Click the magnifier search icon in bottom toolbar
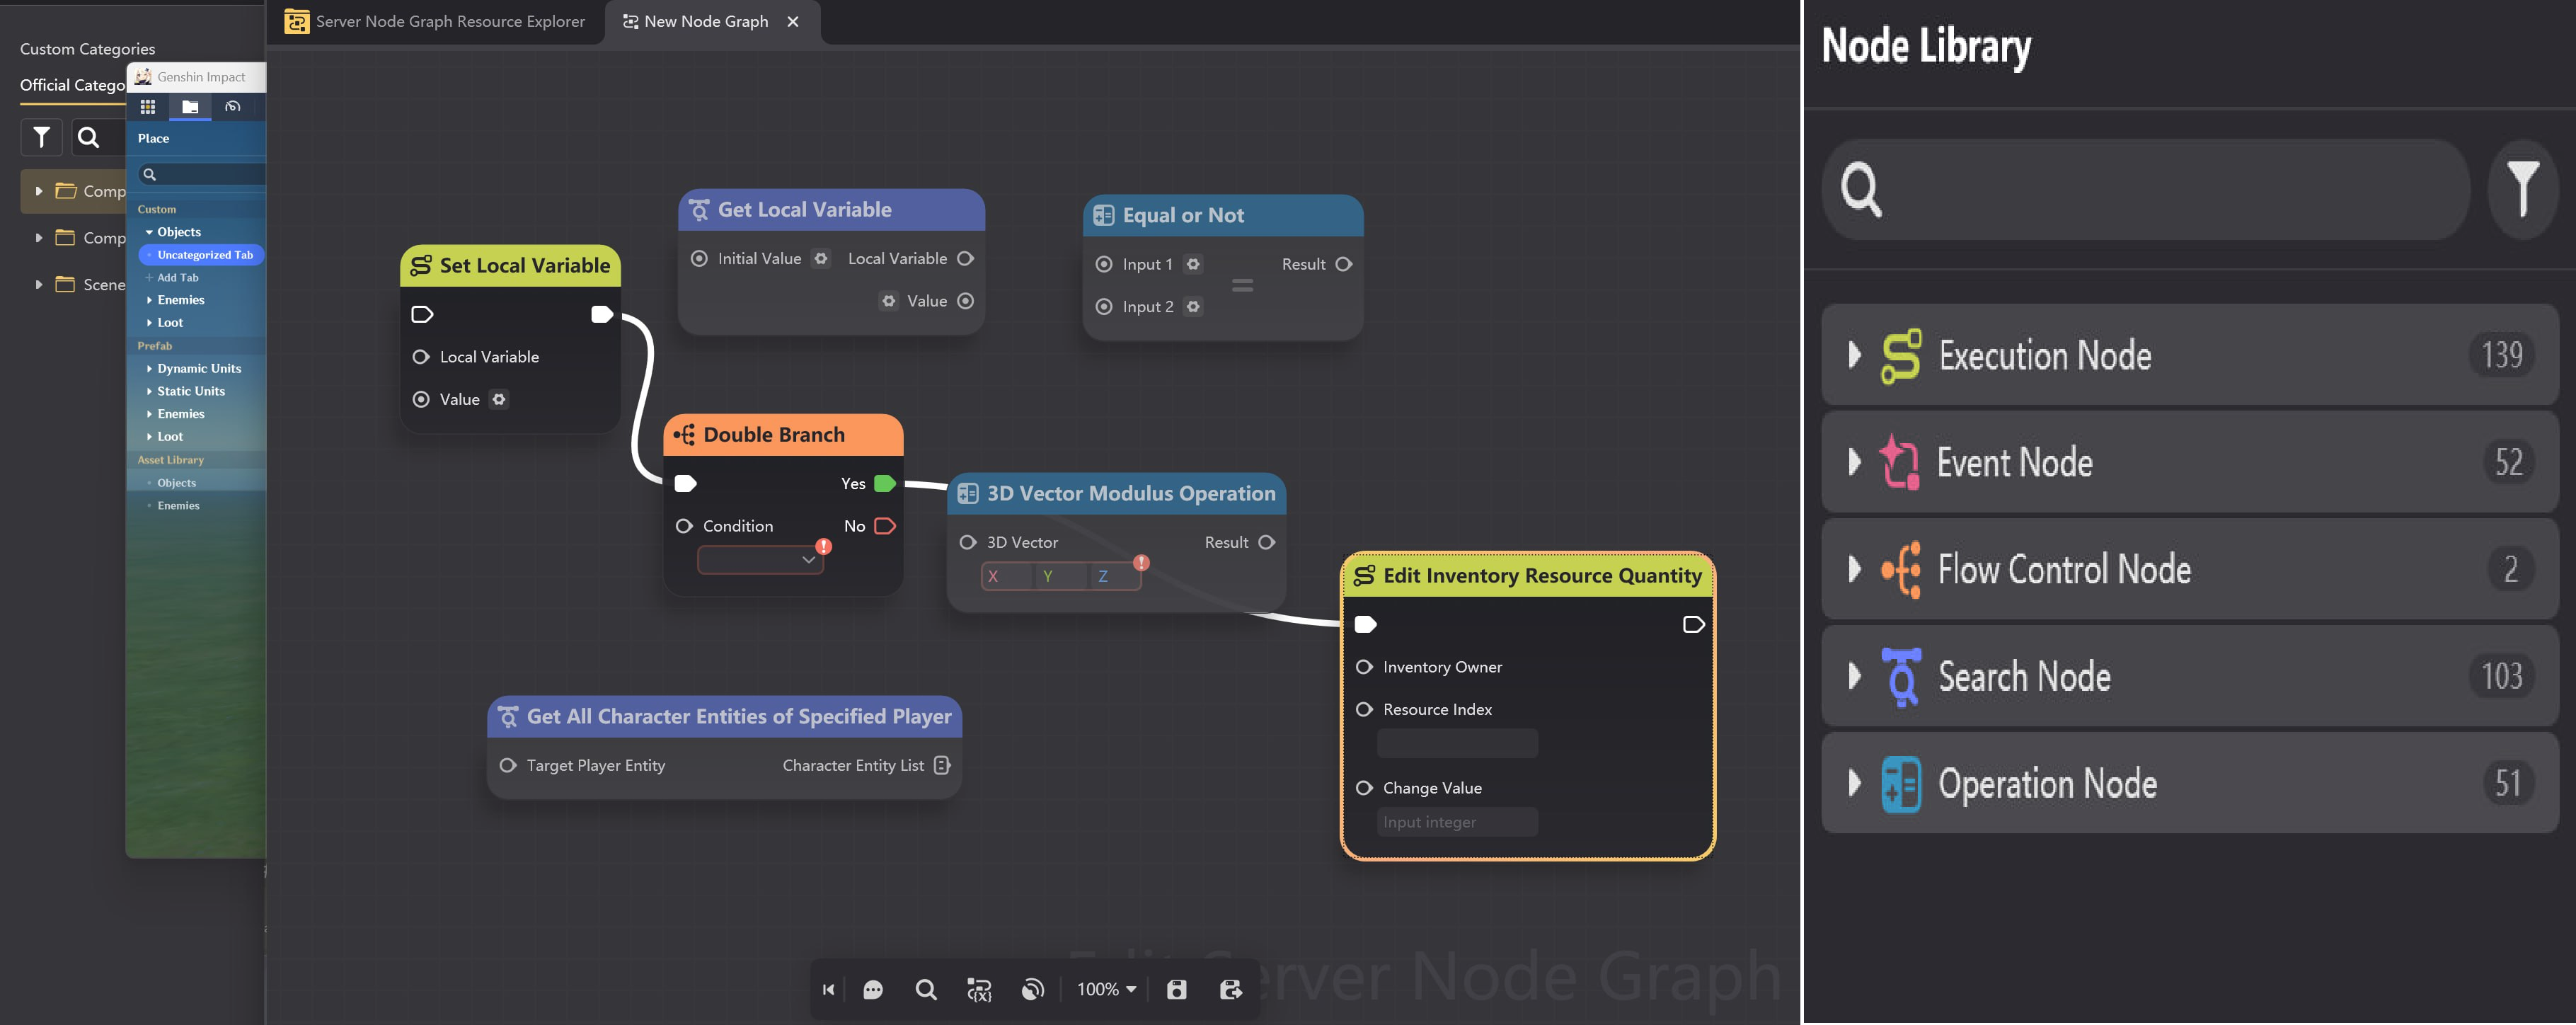 (926, 989)
